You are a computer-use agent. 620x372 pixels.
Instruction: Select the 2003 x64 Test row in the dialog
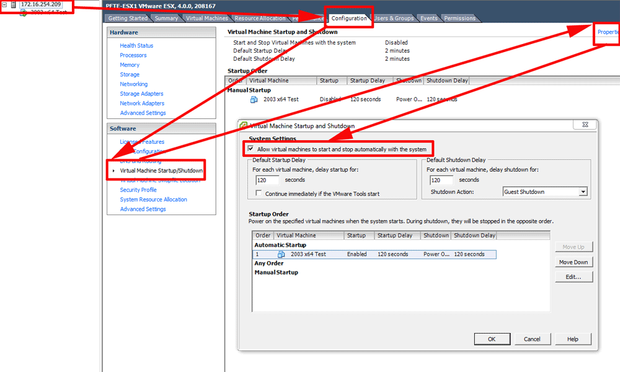(x=374, y=254)
